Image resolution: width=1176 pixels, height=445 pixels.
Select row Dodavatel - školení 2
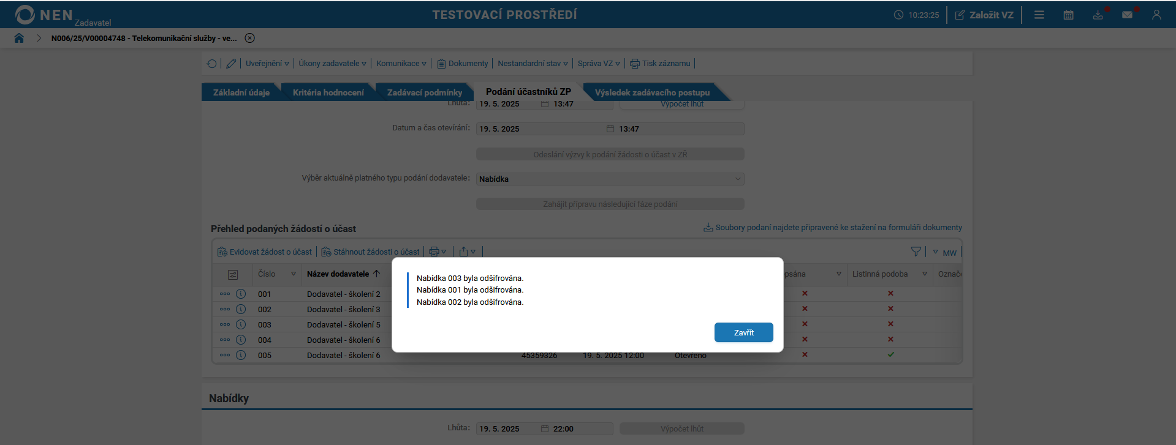[343, 294]
